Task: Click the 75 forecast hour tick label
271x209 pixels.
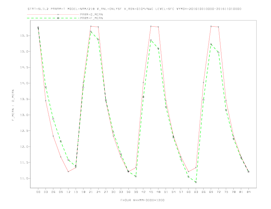Action: click(226, 192)
